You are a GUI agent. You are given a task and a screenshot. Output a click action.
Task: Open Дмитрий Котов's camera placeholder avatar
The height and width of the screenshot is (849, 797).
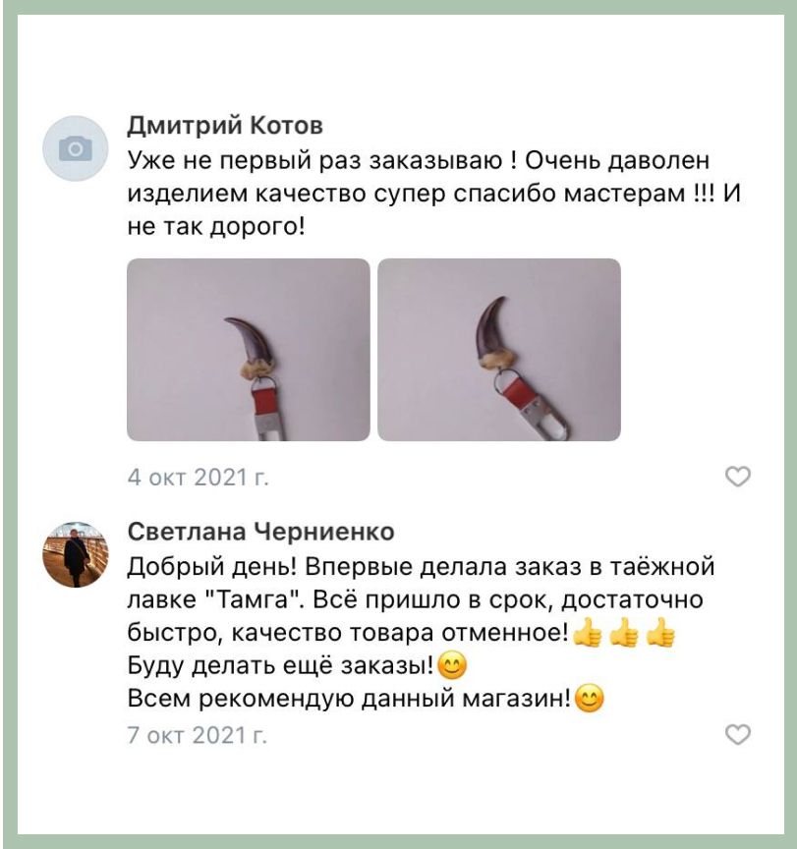click(x=76, y=147)
